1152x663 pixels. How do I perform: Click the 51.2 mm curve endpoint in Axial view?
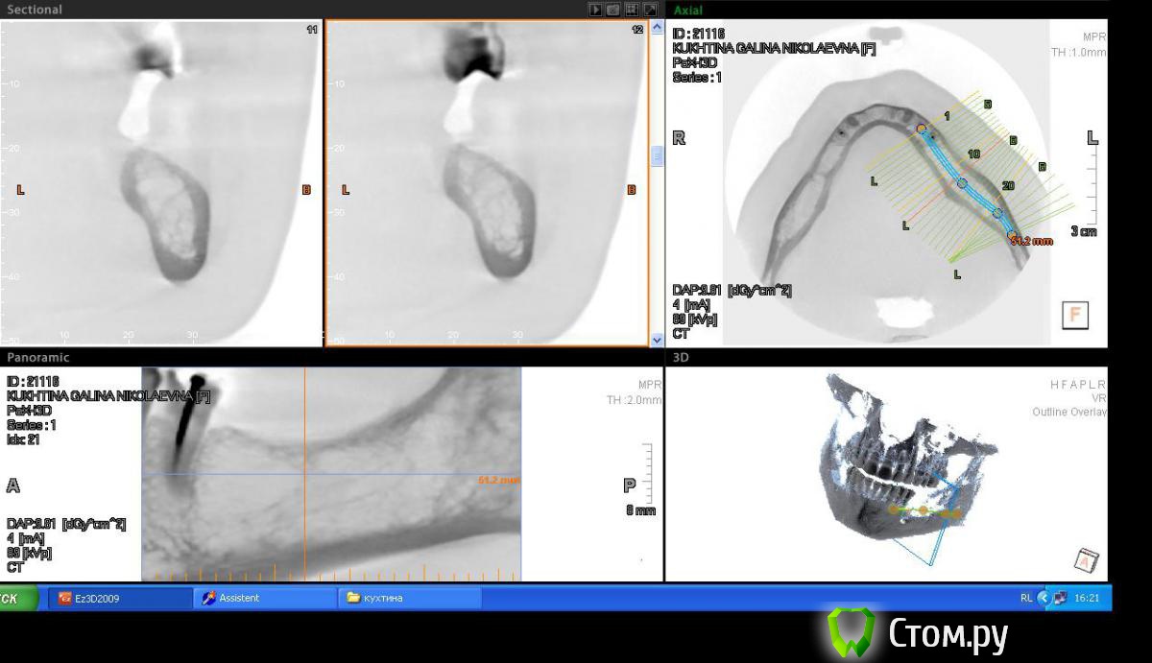pos(1012,236)
